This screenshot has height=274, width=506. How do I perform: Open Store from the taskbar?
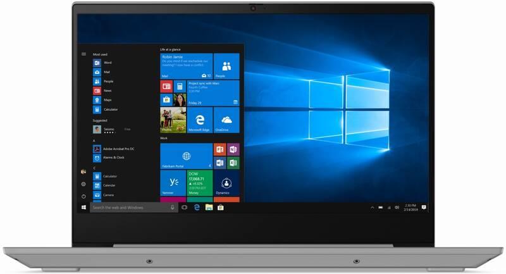coord(221,208)
